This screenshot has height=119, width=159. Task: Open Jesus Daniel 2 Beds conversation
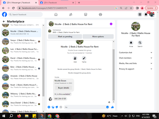point(21,104)
